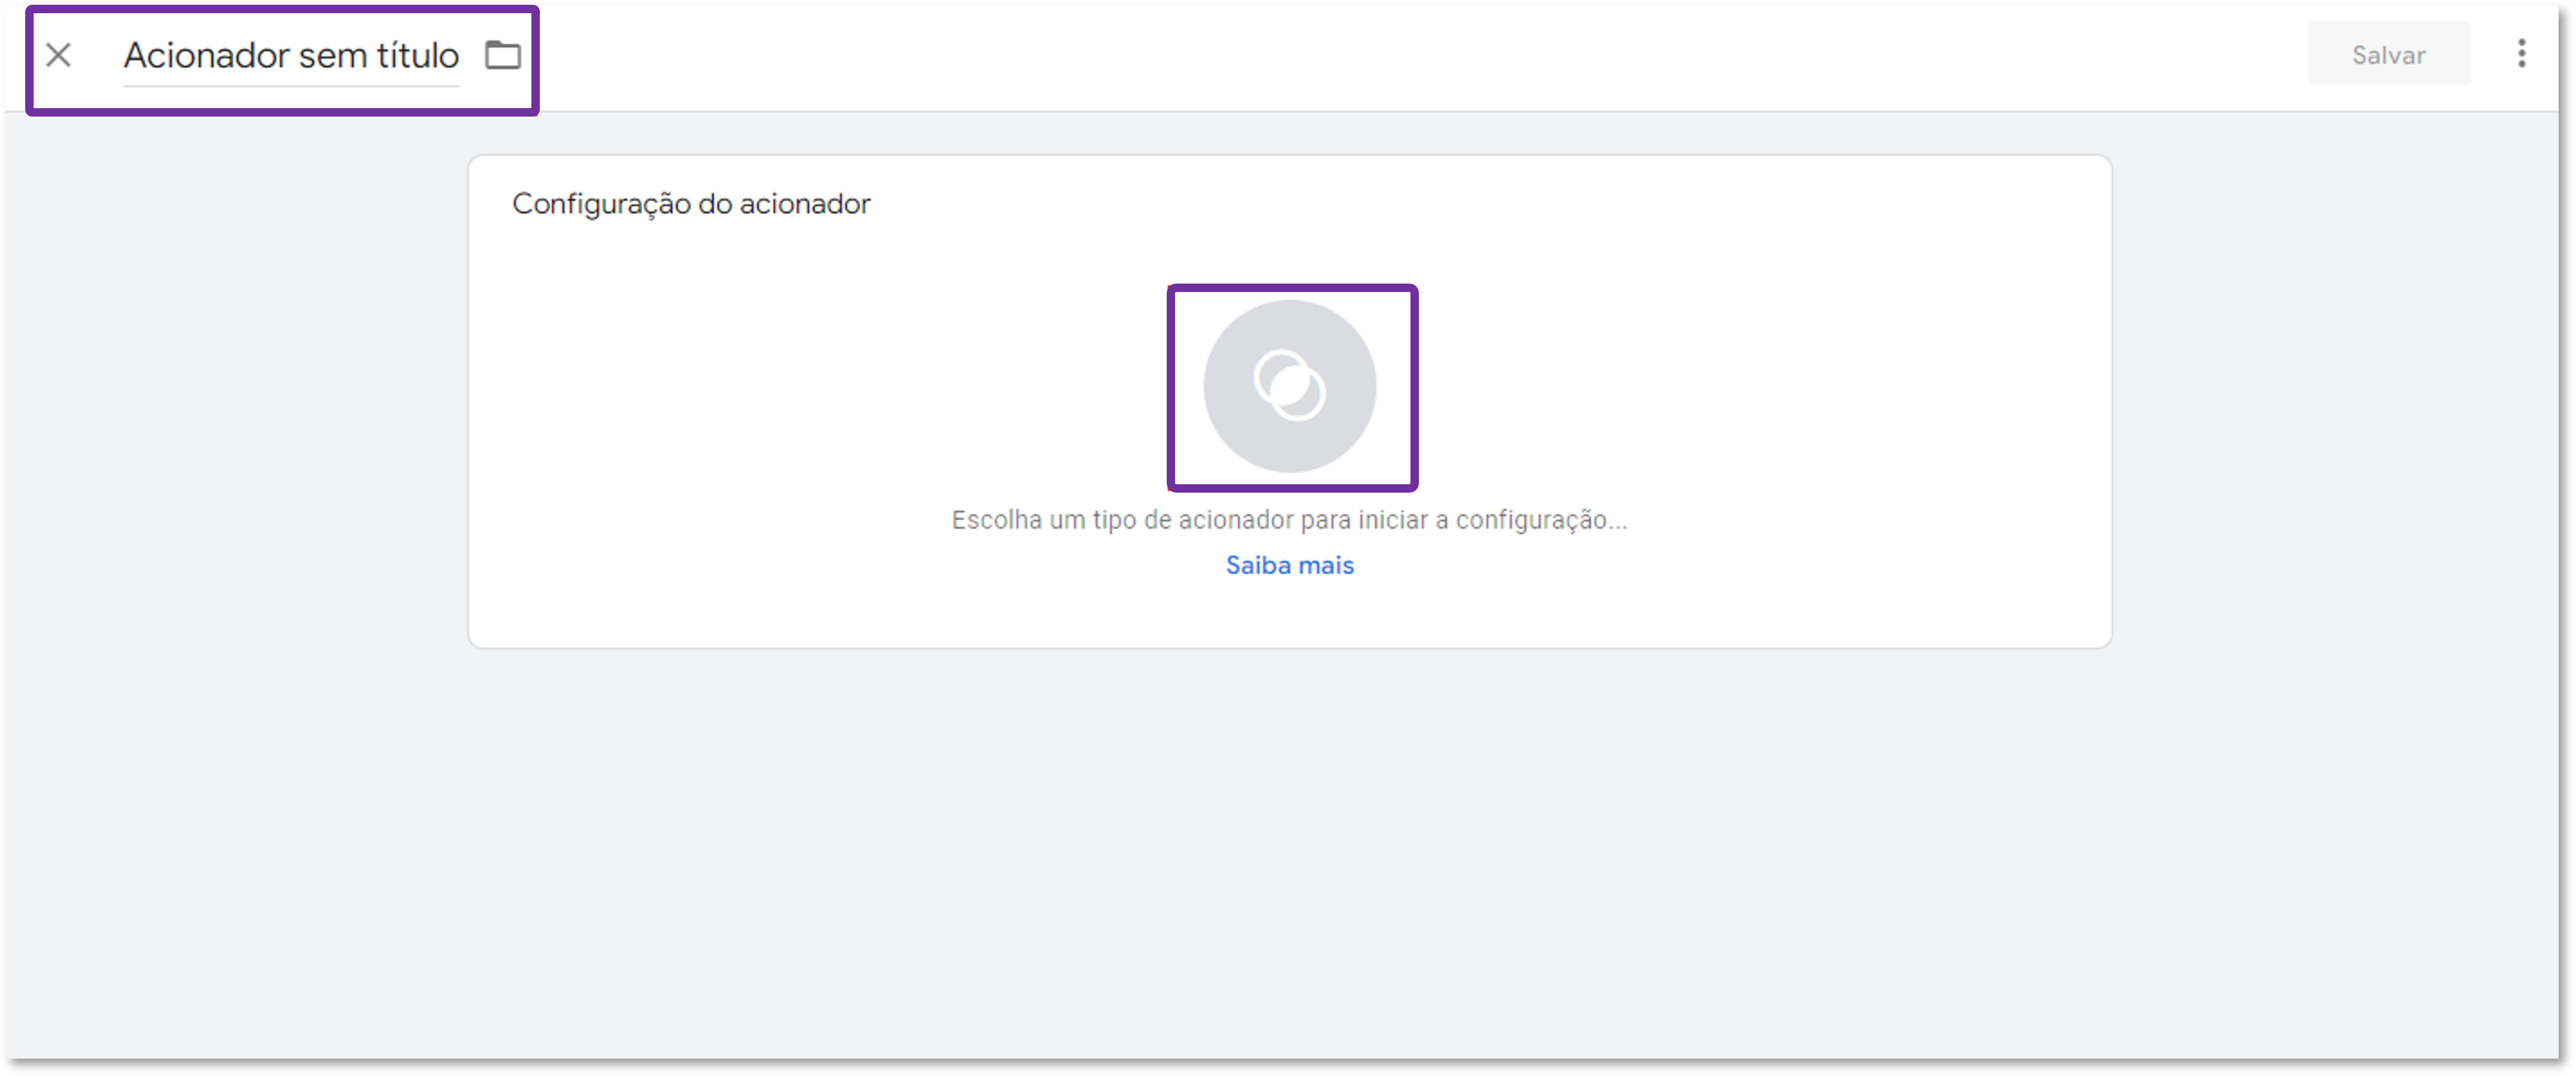
Task: Click 'Configuração do acionador' heading
Action: point(691,204)
